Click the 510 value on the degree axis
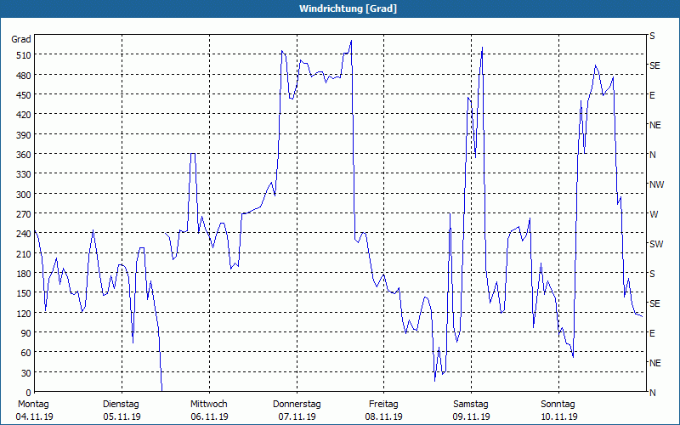This screenshot has height=425, width=680. (24, 55)
